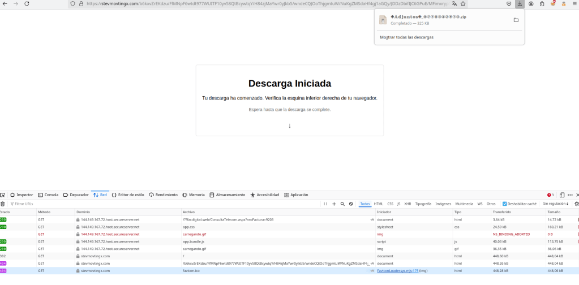Open the Sin regulación throttling dropdown

[556, 204]
